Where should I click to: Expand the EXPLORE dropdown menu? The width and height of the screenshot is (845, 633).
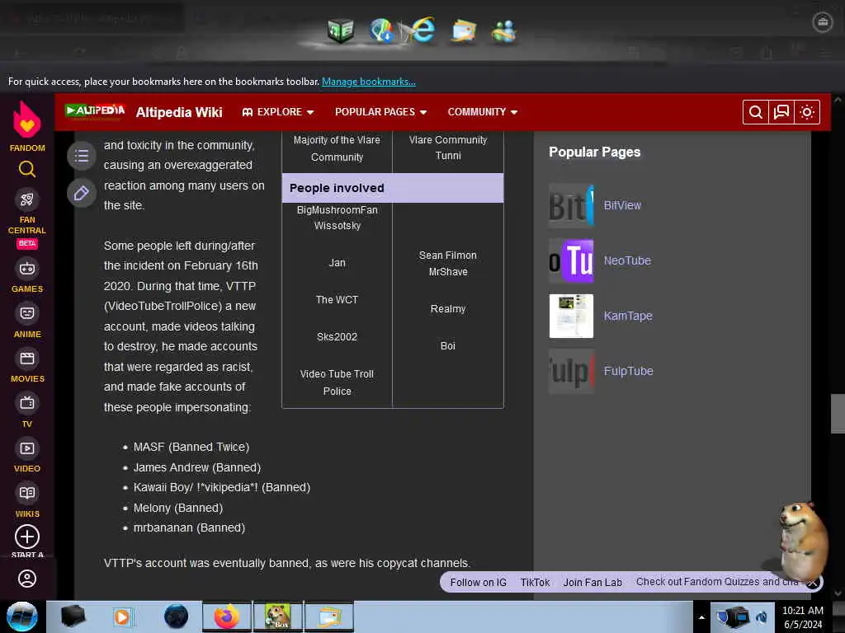pos(278,112)
